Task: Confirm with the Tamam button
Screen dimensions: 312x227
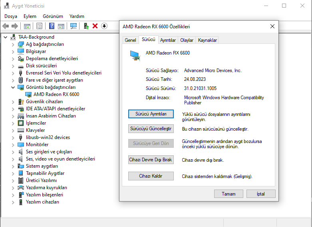Action: [x=229, y=194]
